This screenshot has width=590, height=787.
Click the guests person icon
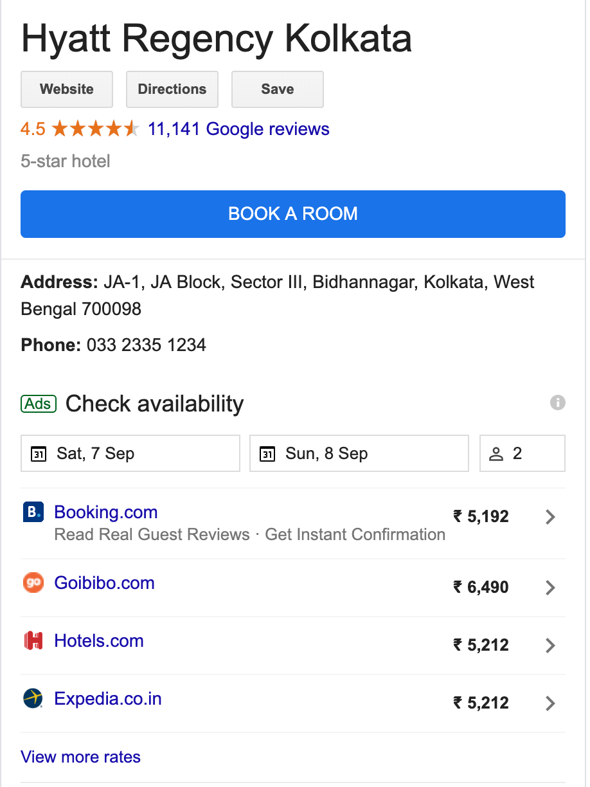point(496,454)
